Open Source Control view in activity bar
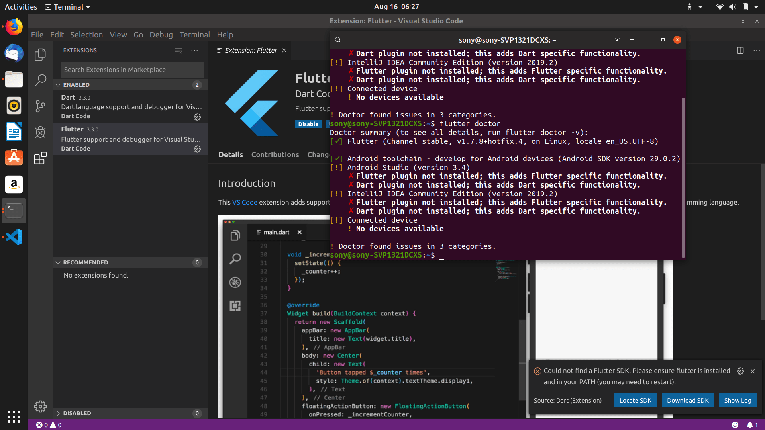 [x=40, y=106]
